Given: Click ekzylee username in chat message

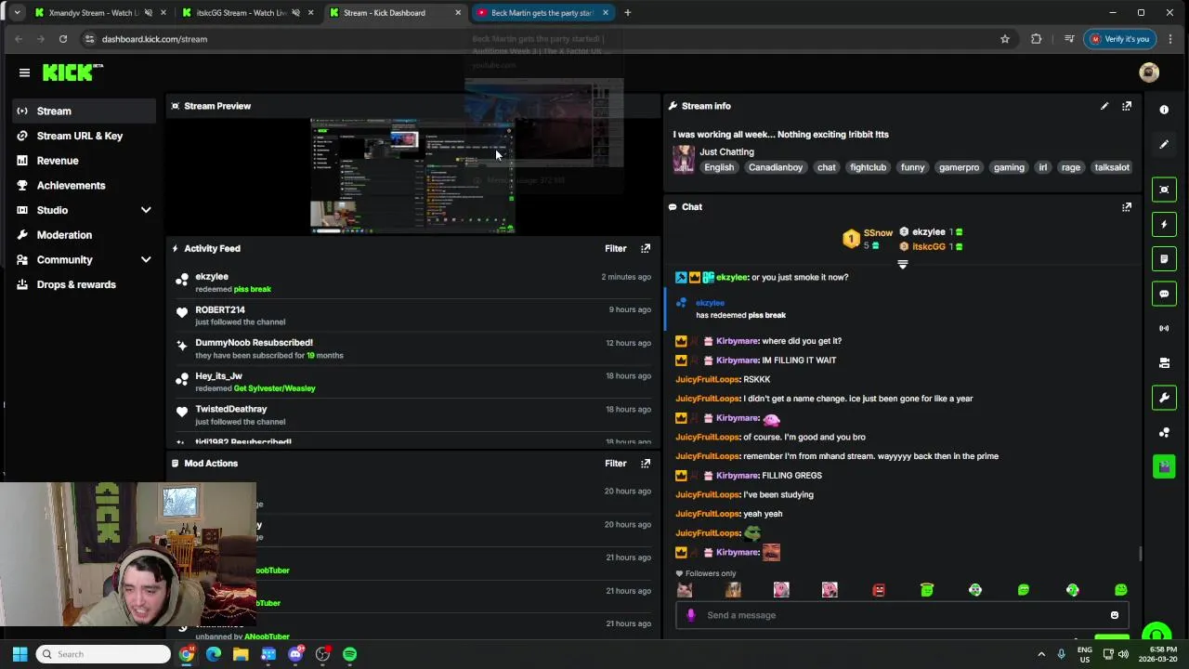Looking at the screenshot, I should tap(731, 277).
